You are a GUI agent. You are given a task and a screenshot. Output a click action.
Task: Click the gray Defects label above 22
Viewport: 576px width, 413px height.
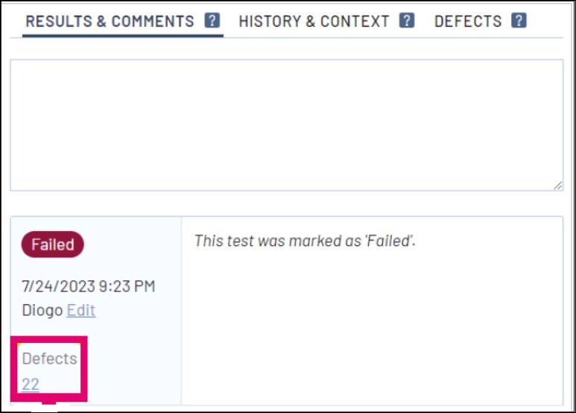point(49,359)
